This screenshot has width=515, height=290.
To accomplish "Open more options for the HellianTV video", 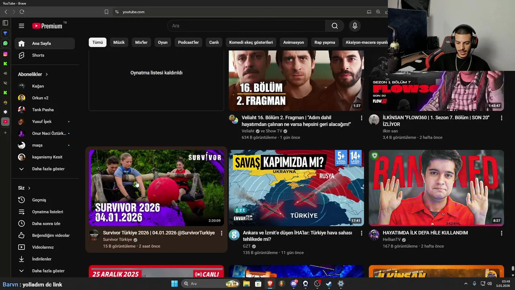I will (501, 233).
